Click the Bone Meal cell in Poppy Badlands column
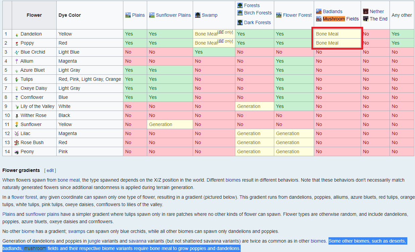This screenshot has width=415, height=252. click(327, 43)
